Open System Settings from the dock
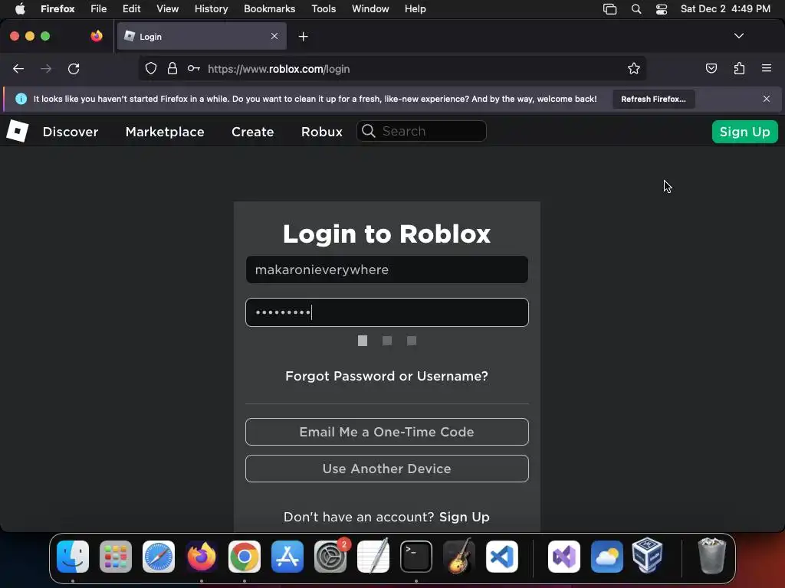 pyautogui.click(x=330, y=557)
